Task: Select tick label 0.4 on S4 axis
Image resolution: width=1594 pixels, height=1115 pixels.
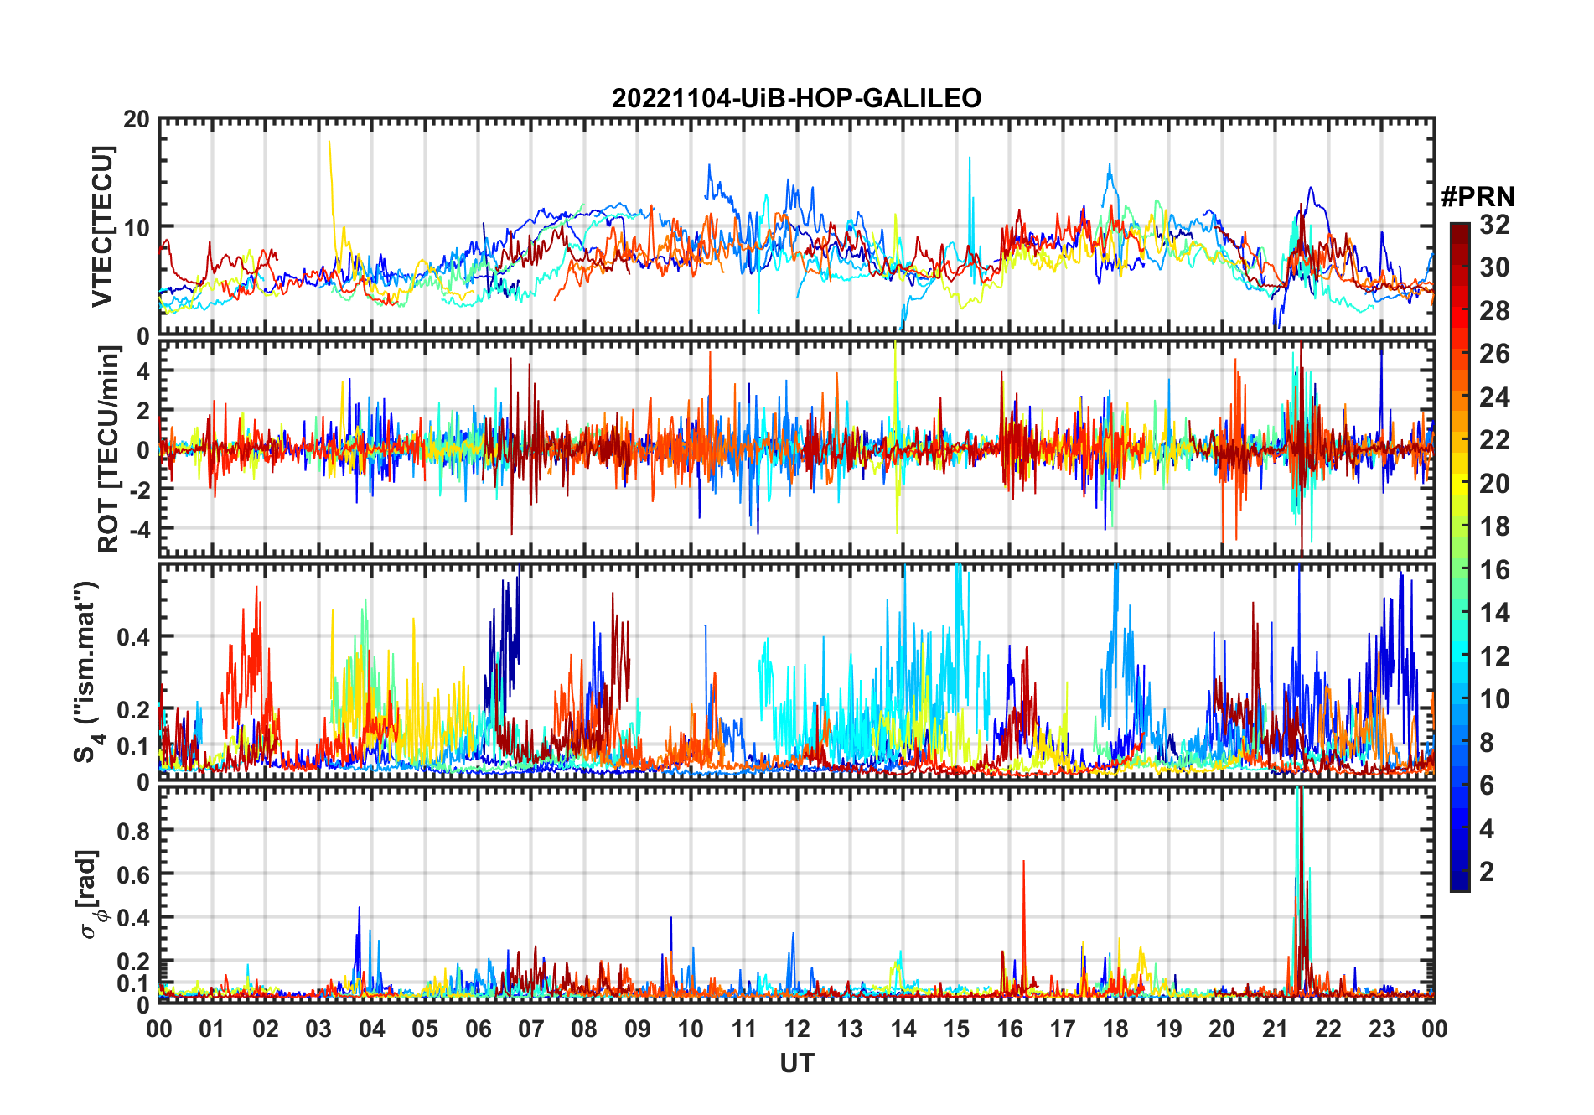Action: (x=132, y=636)
